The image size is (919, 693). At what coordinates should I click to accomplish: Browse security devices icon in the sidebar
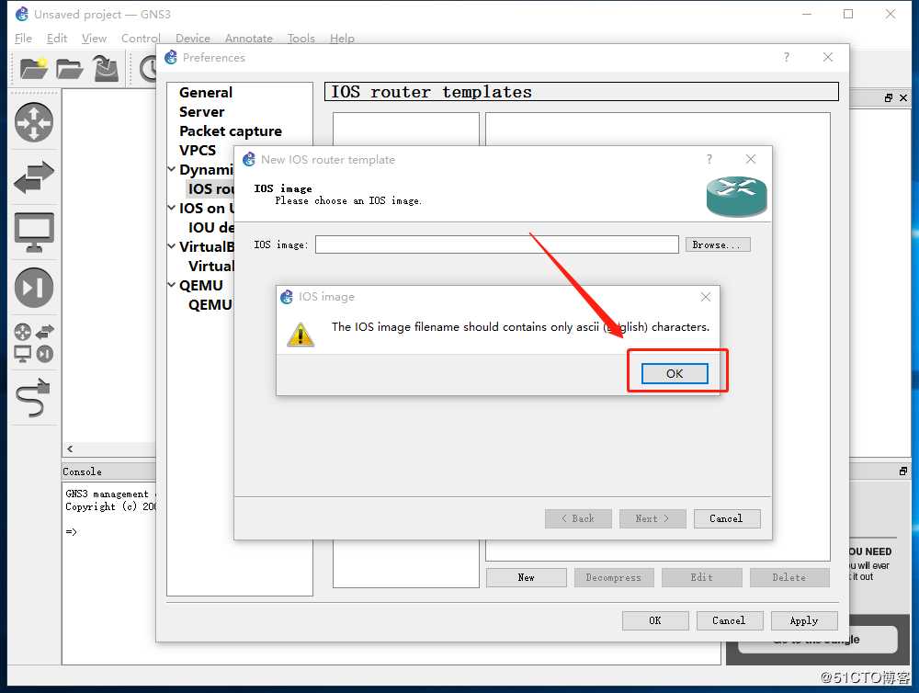(34, 288)
